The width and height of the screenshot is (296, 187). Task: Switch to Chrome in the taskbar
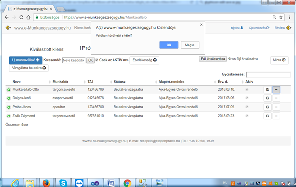(127, 183)
